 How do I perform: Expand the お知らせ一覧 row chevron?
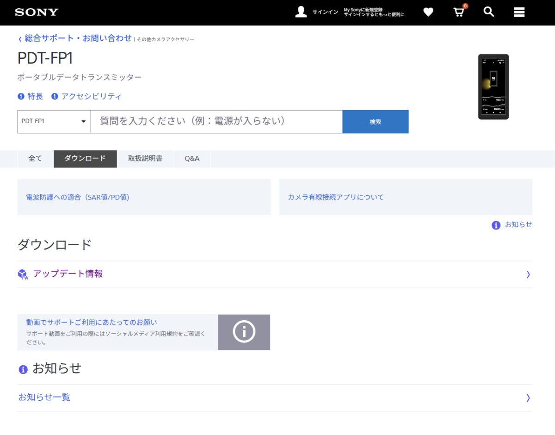(528, 398)
